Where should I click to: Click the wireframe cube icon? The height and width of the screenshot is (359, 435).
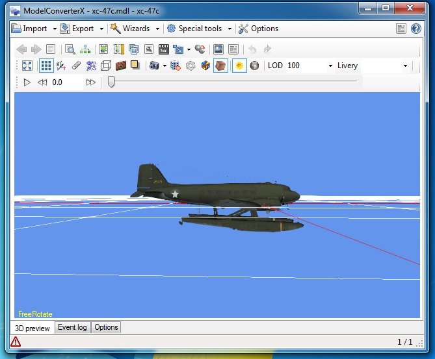click(x=106, y=66)
